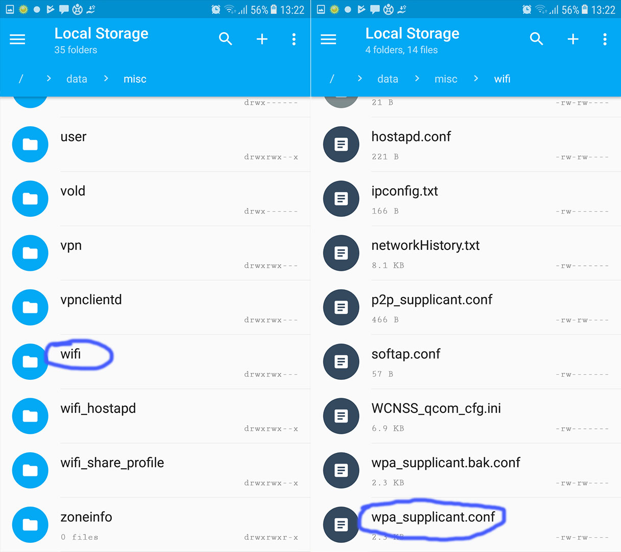Go to root slash in left breadcrumb

[21, 79]
